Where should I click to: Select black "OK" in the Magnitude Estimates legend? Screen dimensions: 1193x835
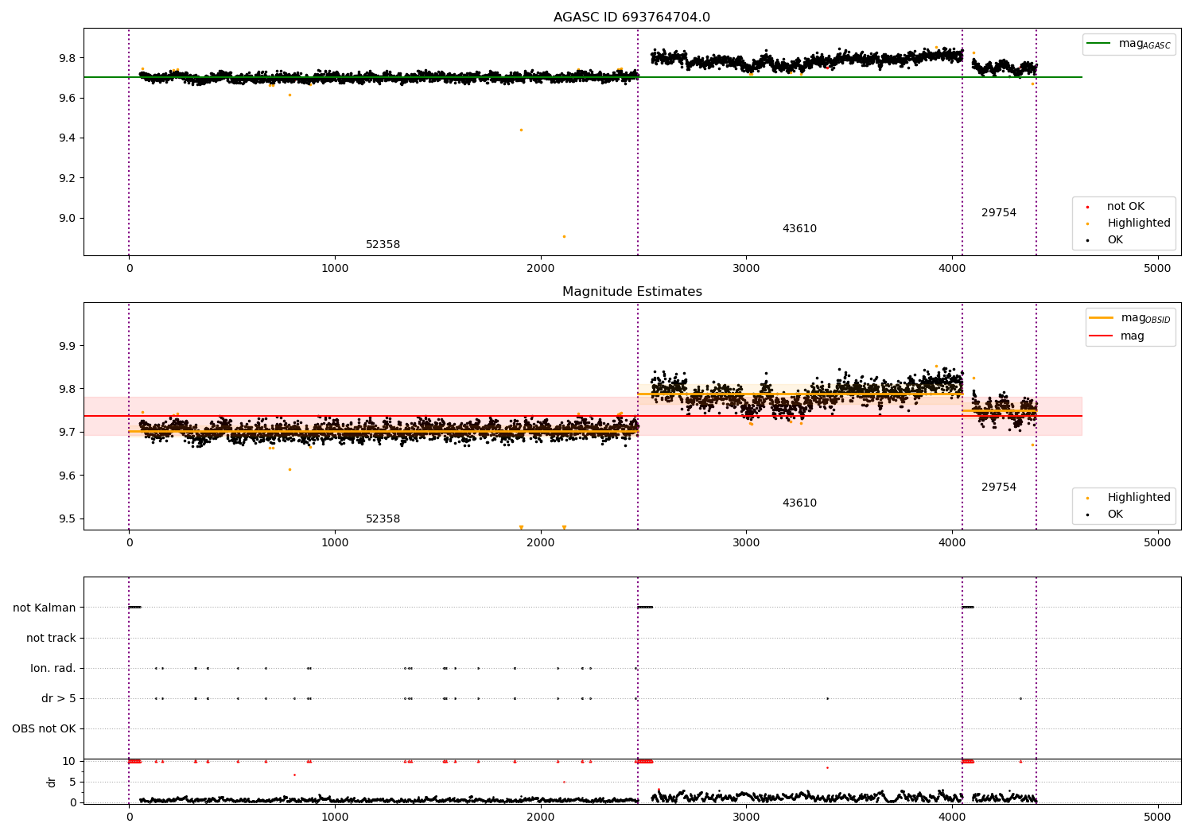point(1105,515)
